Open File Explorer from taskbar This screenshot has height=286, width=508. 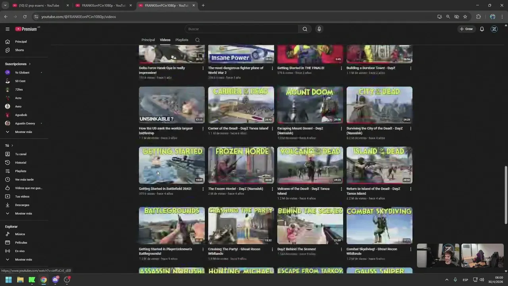pyautogui.click(x=20, y=280)
